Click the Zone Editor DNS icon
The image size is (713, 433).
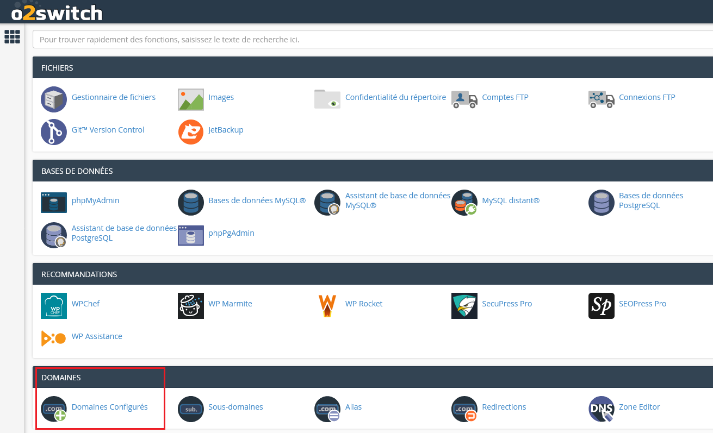[x=602, y=409]
